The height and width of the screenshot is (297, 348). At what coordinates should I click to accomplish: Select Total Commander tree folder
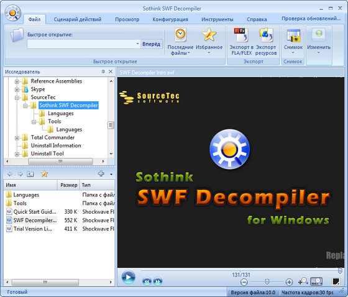(x=53, y=137)
